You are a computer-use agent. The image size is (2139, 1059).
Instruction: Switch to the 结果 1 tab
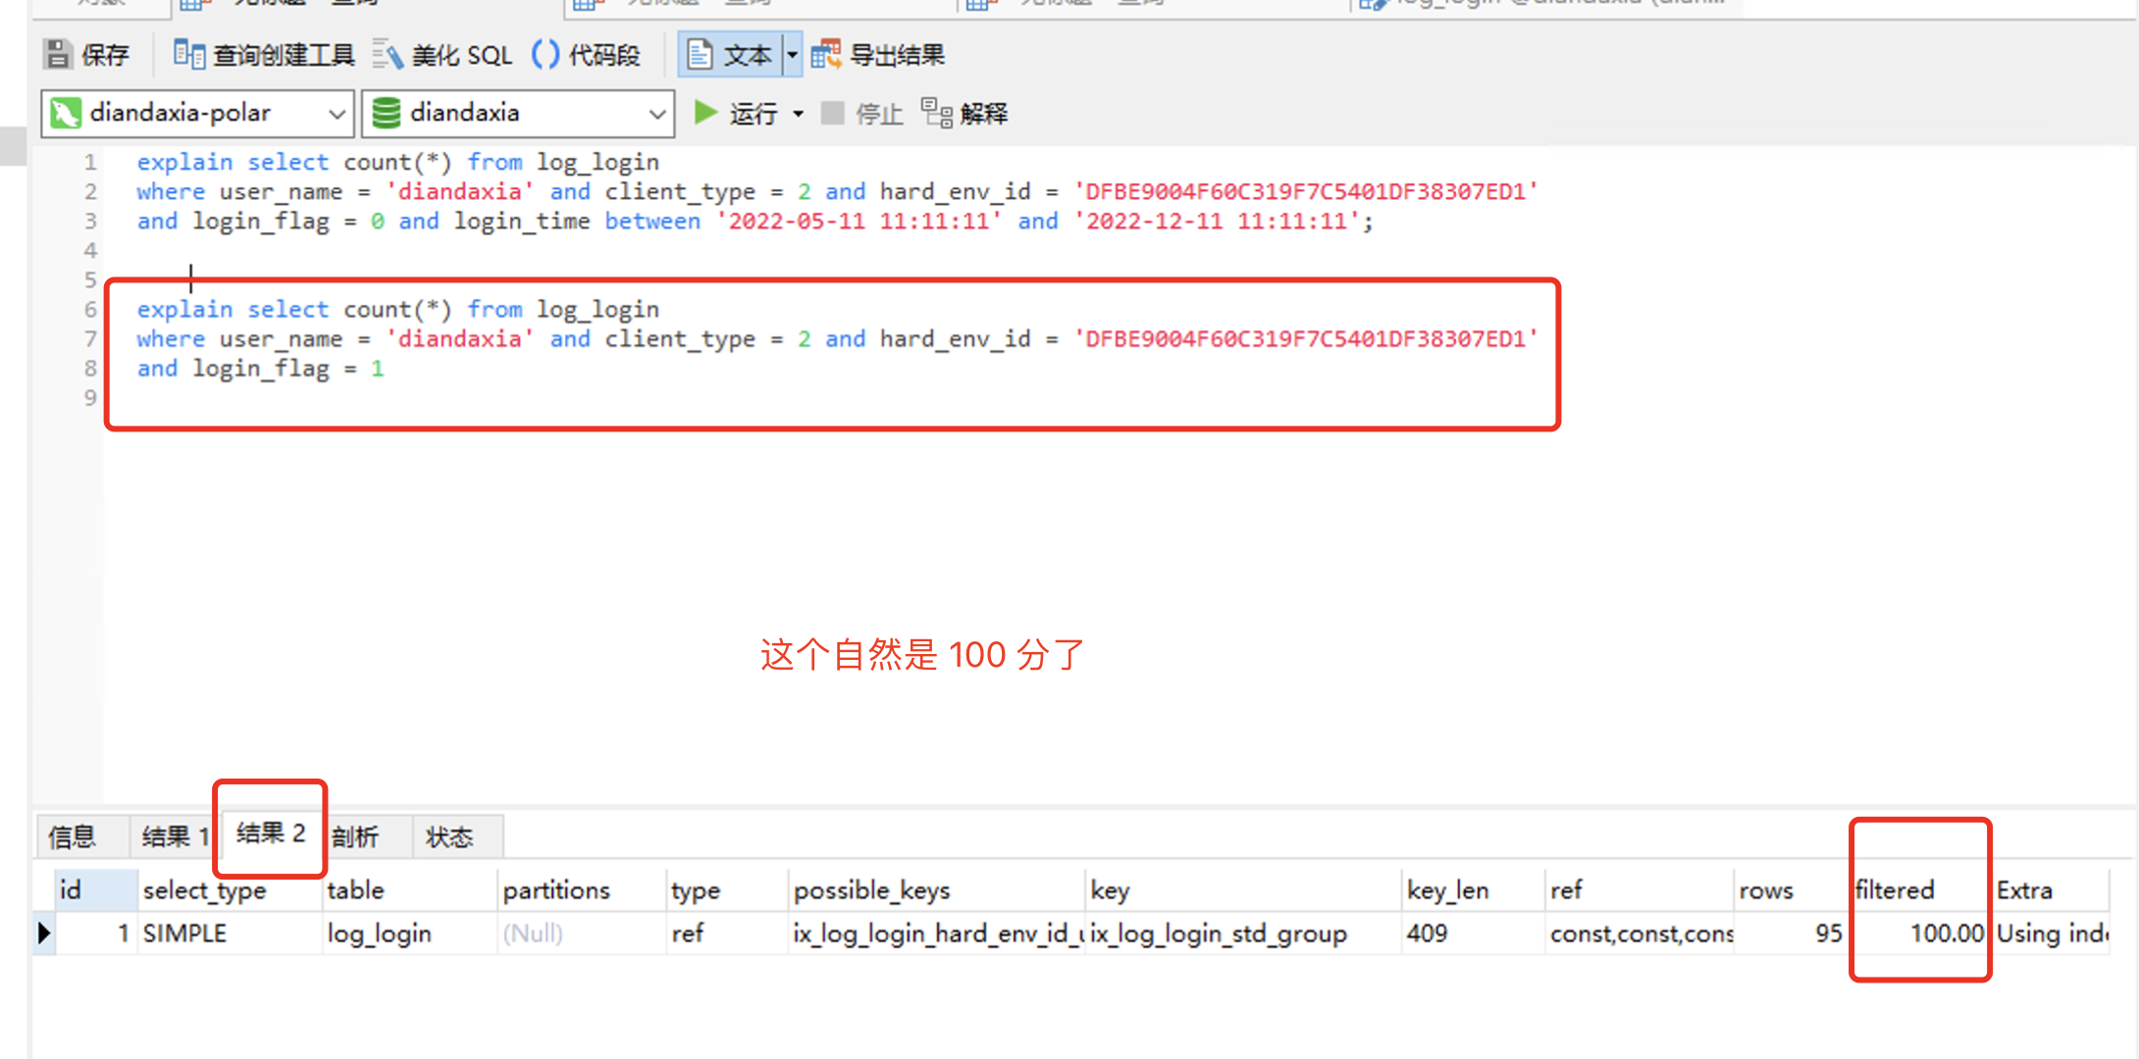[175, 837]
